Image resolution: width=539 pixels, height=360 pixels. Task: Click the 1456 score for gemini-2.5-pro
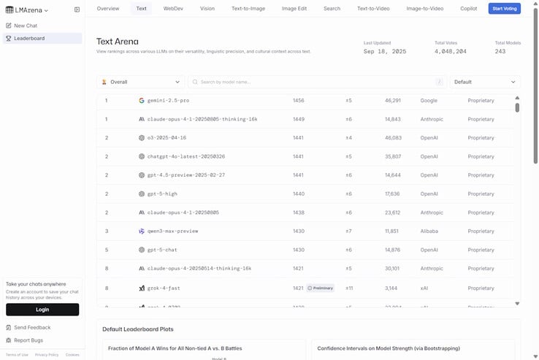[x=299, y=100]
